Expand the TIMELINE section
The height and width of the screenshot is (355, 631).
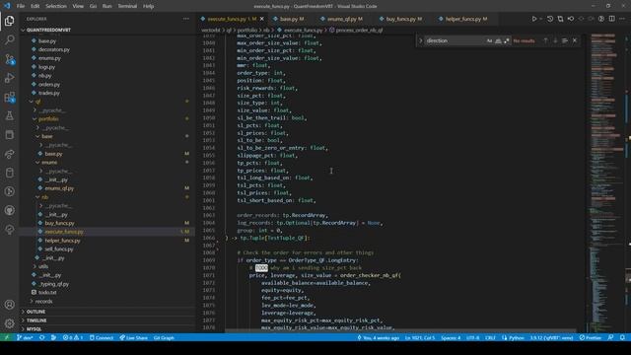pos(36,320)
